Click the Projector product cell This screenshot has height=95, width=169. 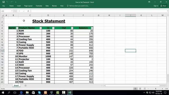[30, 59]
